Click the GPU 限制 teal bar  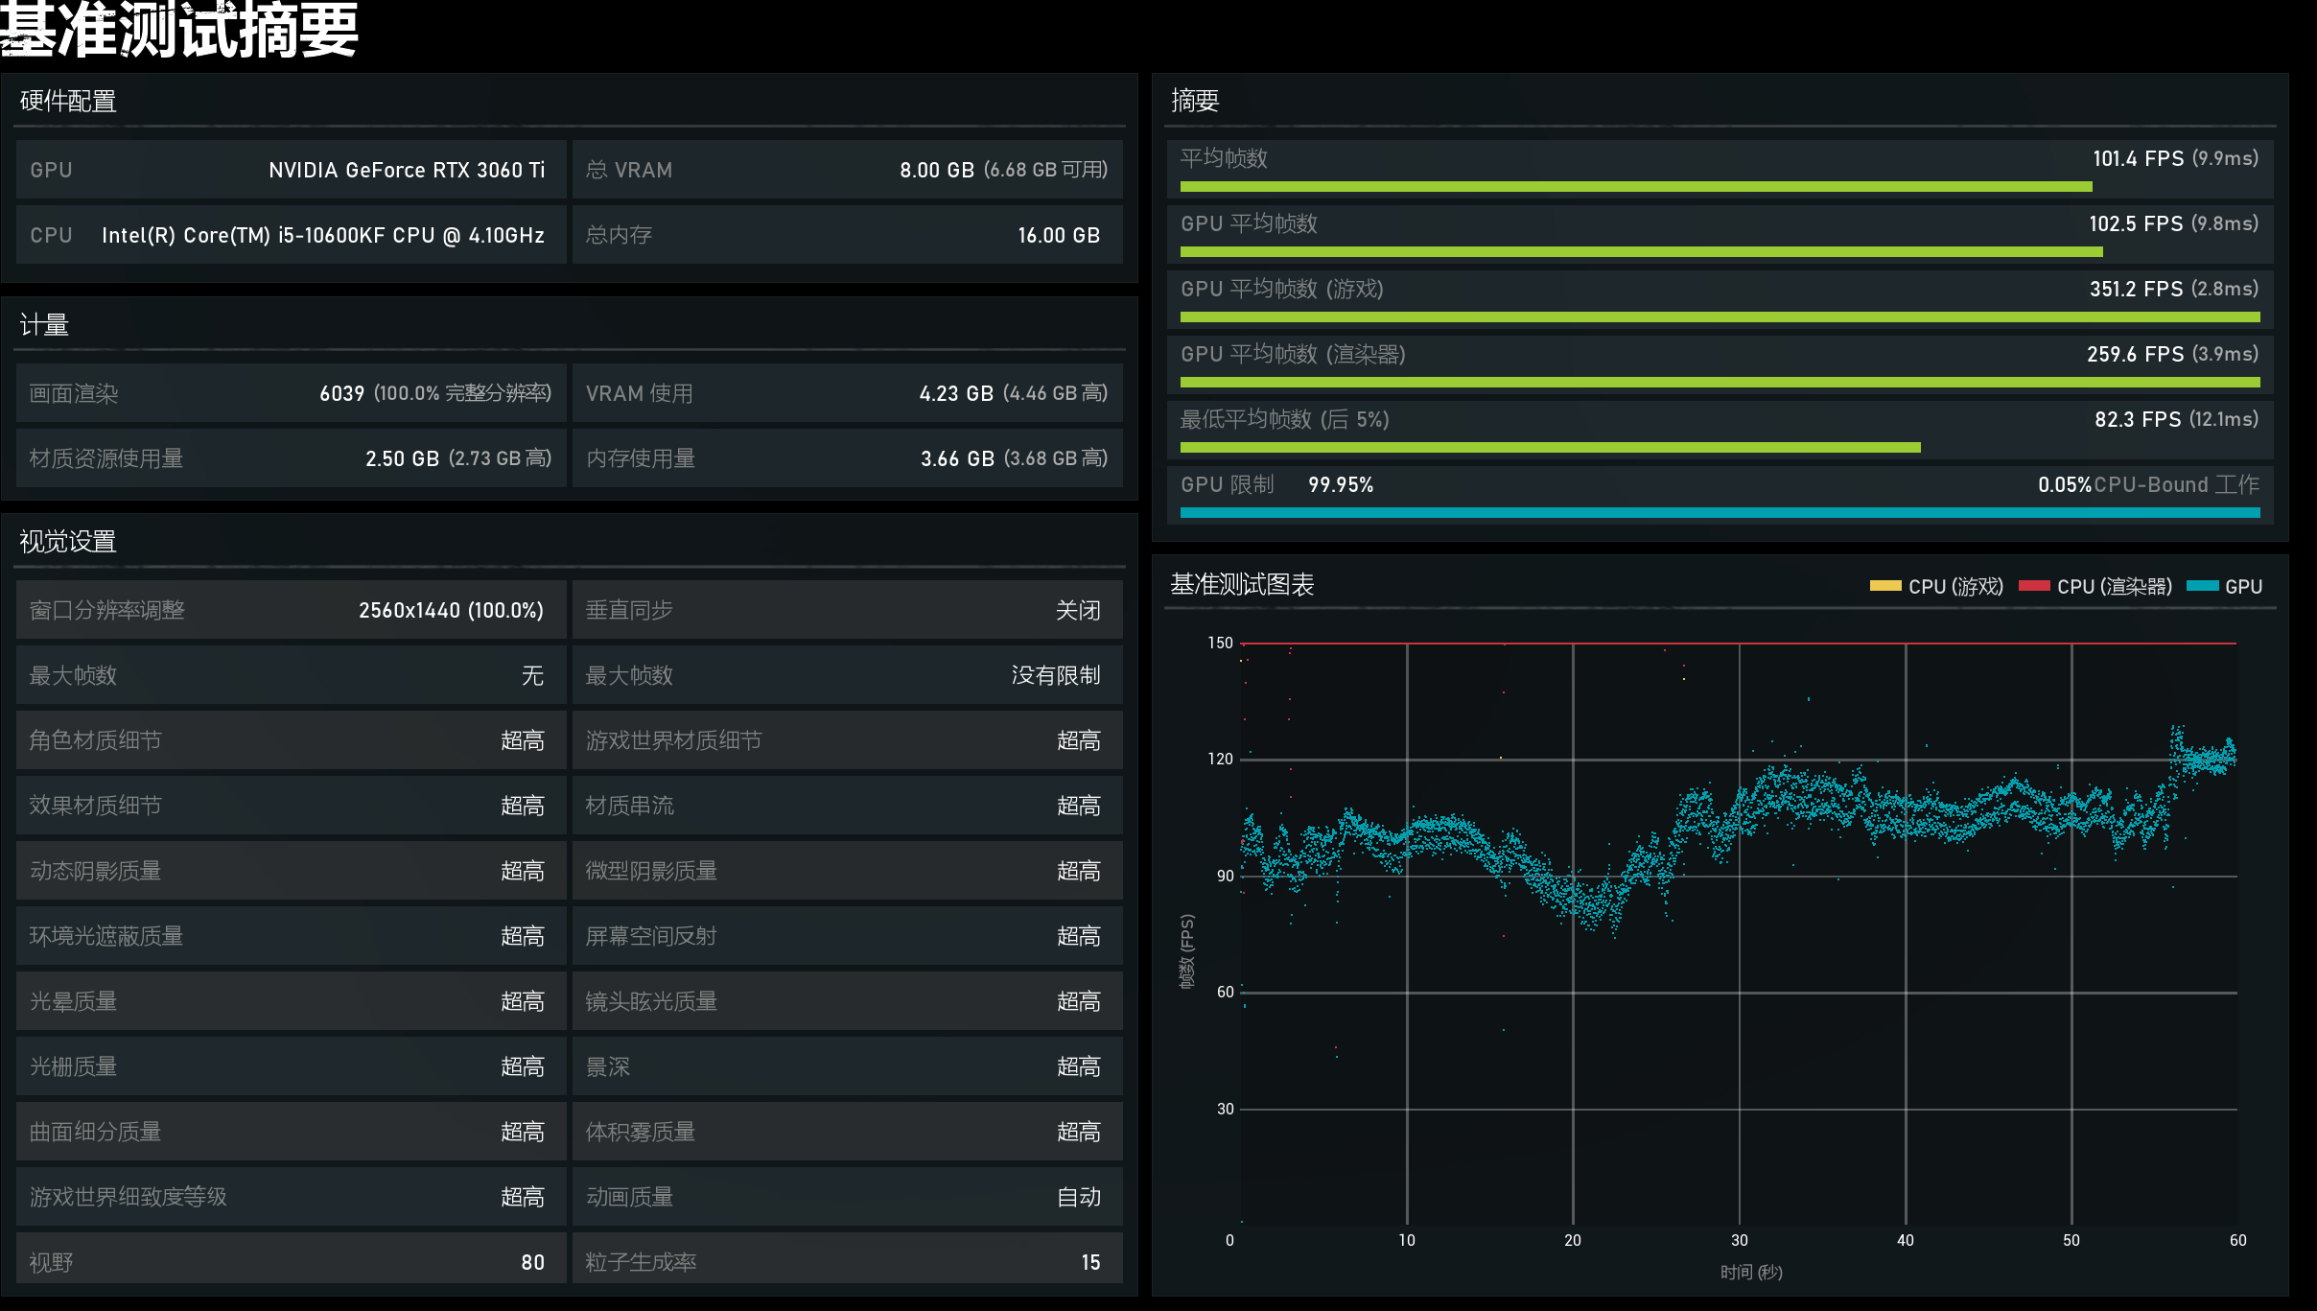tap(1719, 513)
